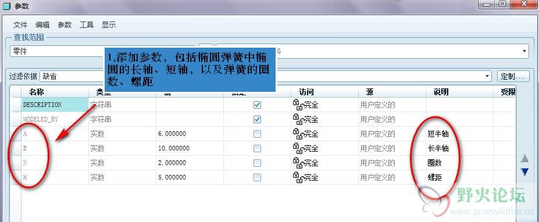Select the row header of DESCRIPTION row
The height and width of the screenshot is (222, 539).
pyautogui.click(x=16, y=105)
